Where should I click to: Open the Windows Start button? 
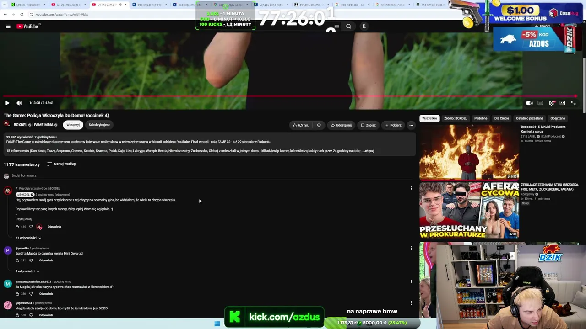pos(217,324)
